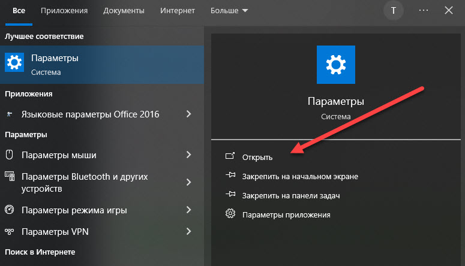Open the three-dots more options menu
Viewport: 465px width, 266px height.
pos(424,11)
